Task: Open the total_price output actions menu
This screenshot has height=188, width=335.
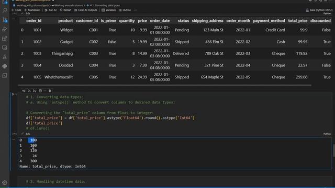Action: point(14,139)
